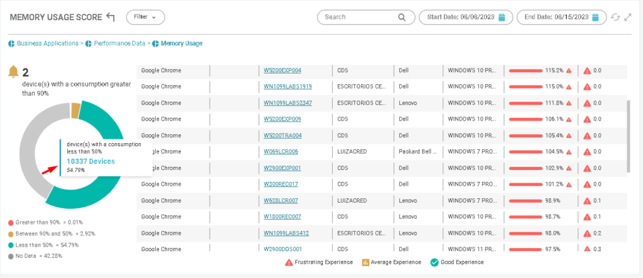Screen dimensions: 643x278
Task: Select the Packard Bell manufacturer cell
Action: click(418, 152)
